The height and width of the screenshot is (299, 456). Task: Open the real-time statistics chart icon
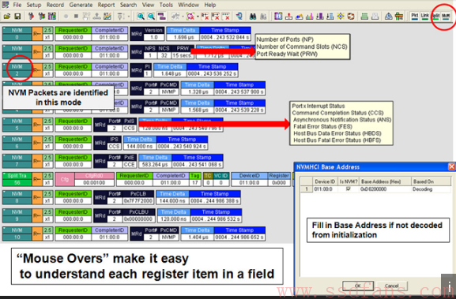tap(107, 16)
